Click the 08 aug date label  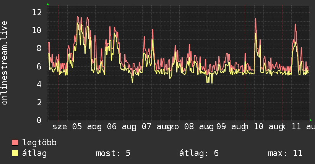199,127
